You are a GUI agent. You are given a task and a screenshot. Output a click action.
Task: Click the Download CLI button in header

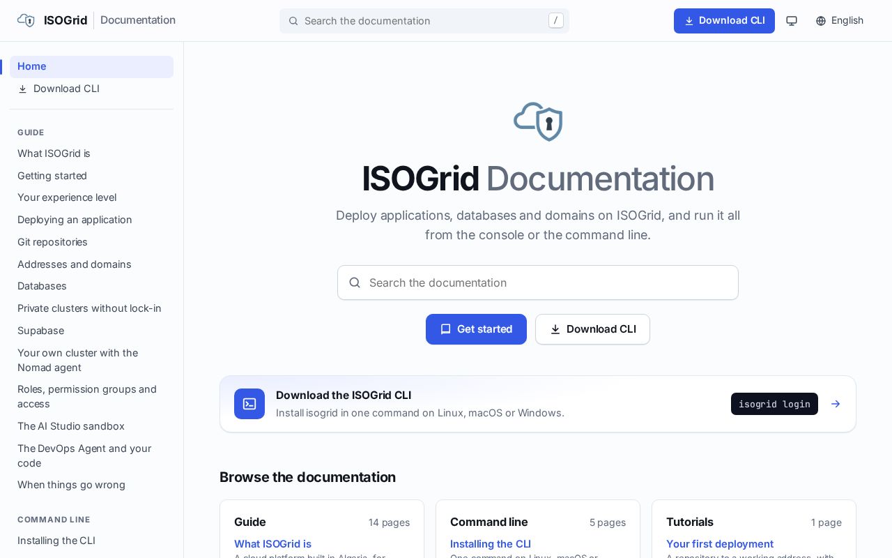point(724,21)
